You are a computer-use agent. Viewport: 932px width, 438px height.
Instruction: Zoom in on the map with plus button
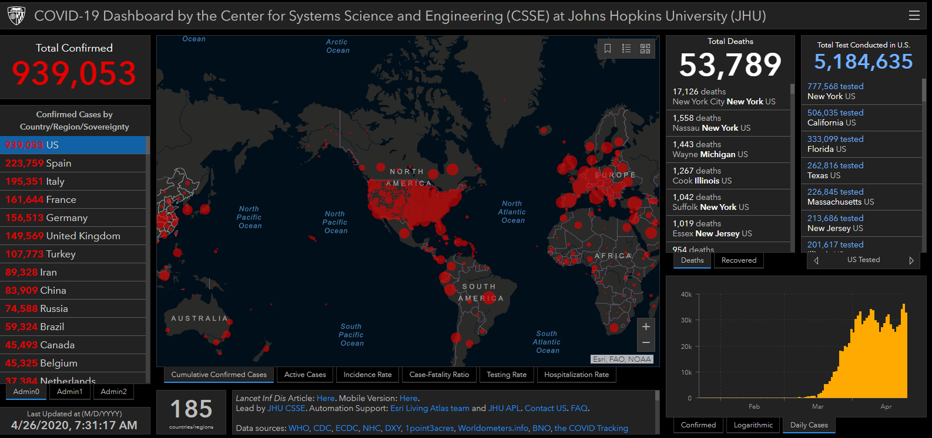(x=646, y=327)
